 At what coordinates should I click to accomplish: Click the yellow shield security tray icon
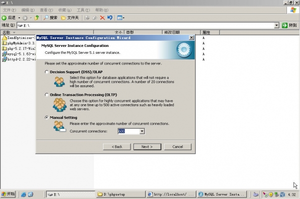tap(270, 195)
